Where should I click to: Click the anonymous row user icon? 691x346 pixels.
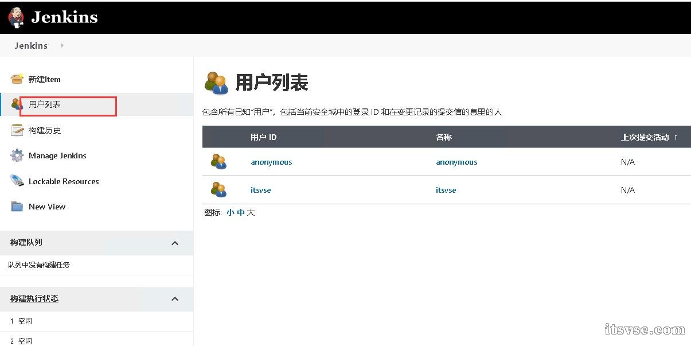click(x=218, y=162)
